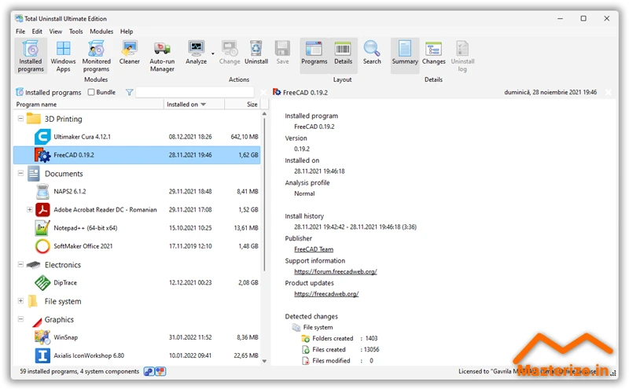Sort by Program name column header
Viewport: 629px width, 390px height.
coord(89,105)
